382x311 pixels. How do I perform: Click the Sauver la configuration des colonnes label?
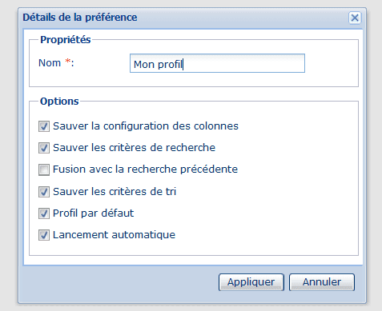(146, 126)
